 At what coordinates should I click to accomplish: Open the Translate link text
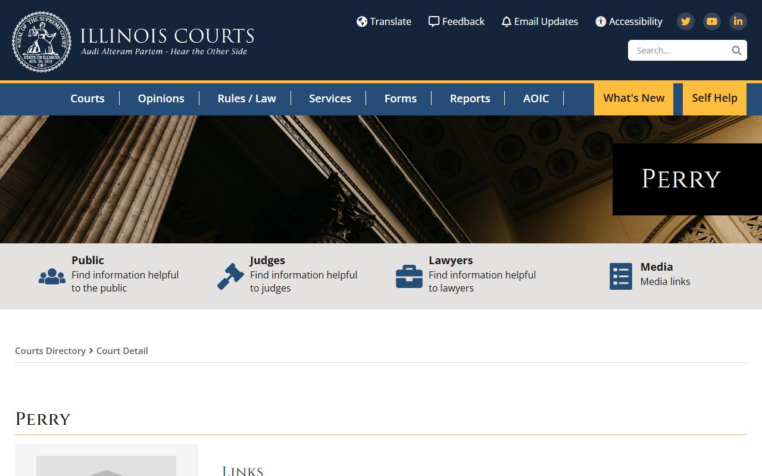tap(391, 21)
